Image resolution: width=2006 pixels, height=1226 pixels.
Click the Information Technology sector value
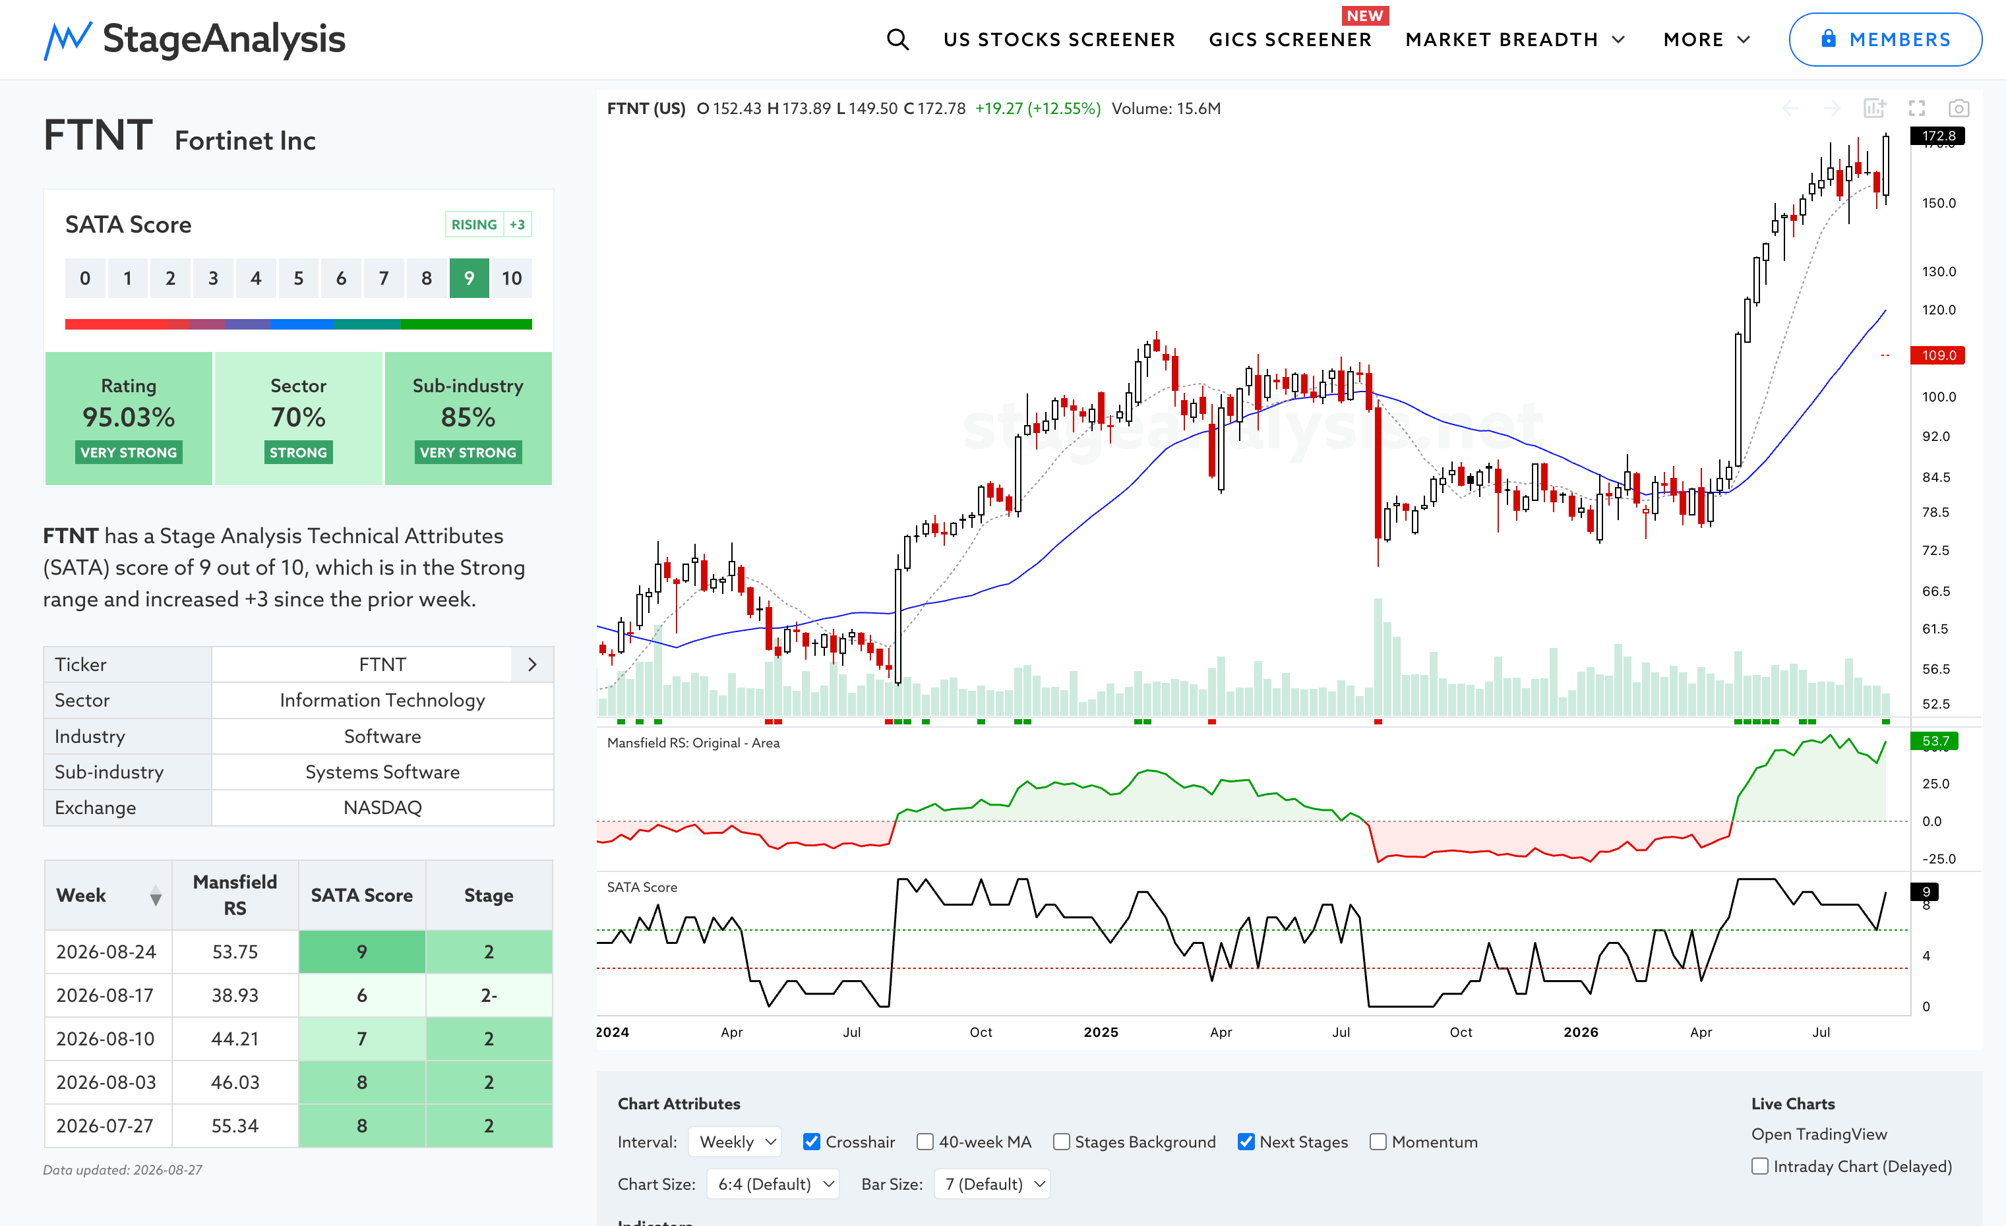382,701
